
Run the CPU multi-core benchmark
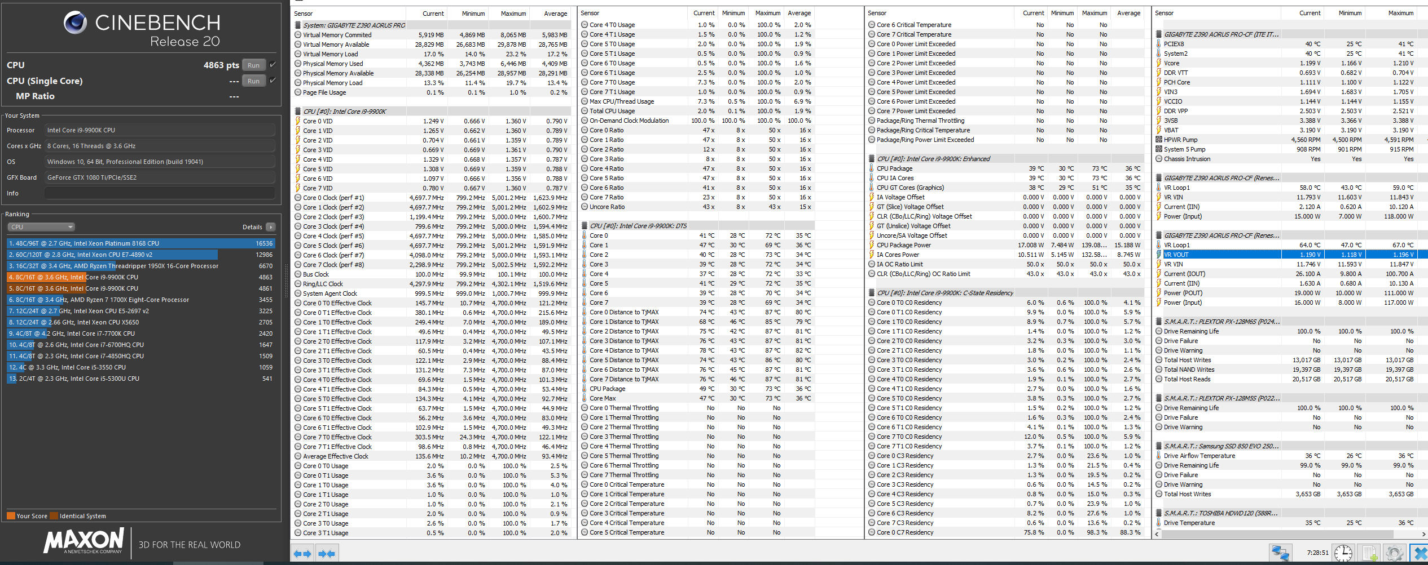[x=254, y=65]
